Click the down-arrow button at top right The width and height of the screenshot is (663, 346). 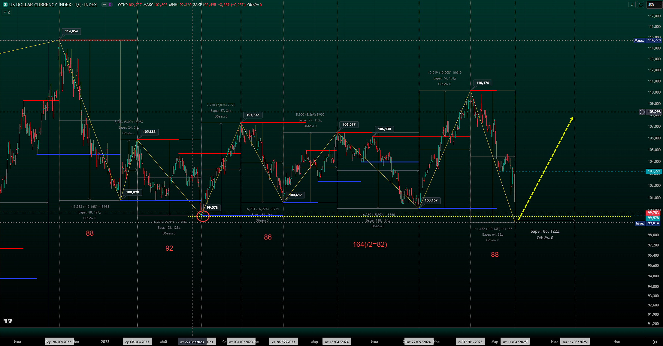pyautogui.click(x=632, y=4)
